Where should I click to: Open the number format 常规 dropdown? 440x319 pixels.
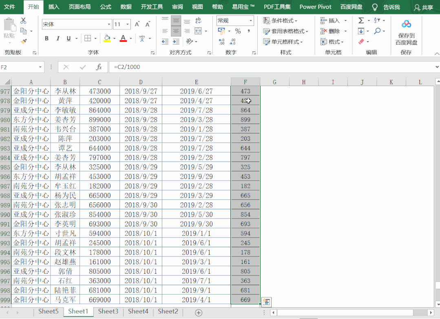[251, 20]
